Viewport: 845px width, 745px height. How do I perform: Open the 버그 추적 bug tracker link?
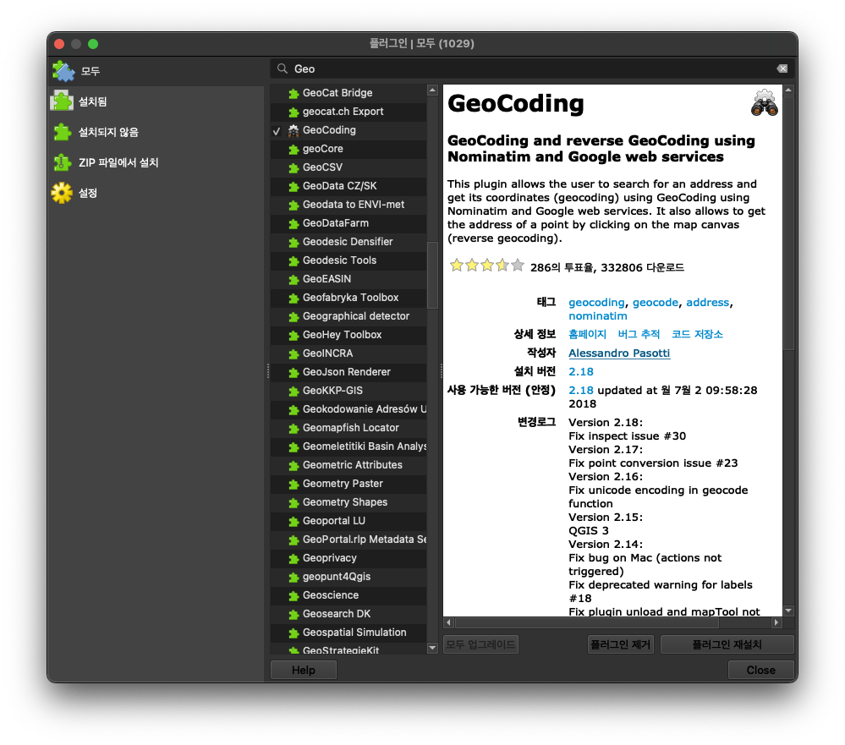pyautogui.click(x=639, y=334)
